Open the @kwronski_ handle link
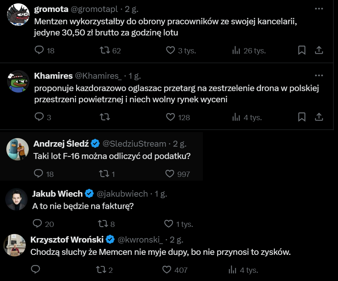This screenshot has width=338, height=281. tap(141, 239)
